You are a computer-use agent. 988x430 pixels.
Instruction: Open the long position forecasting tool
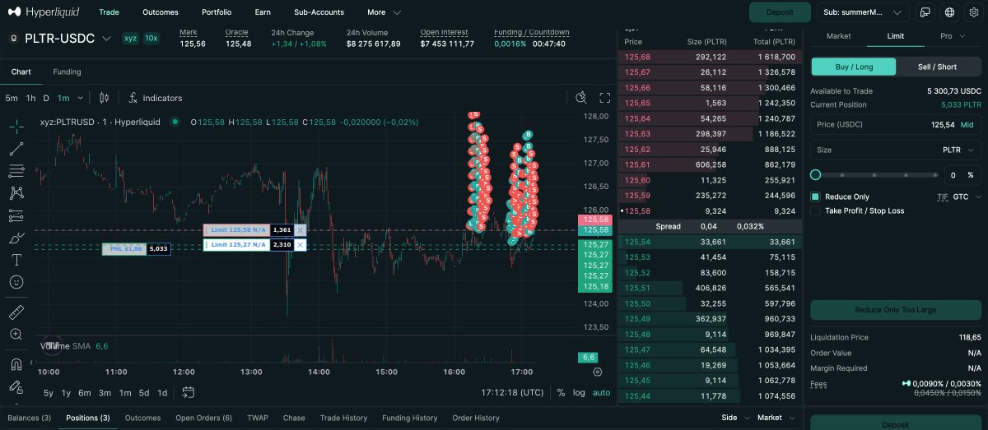16,215
